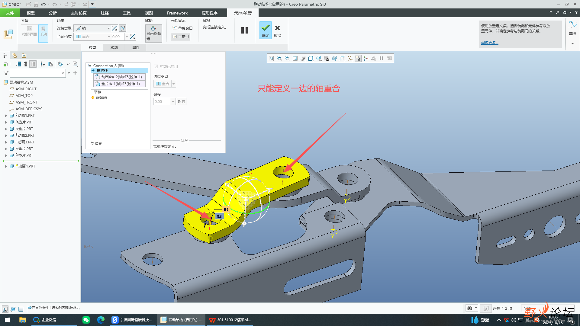Toggle the 单独窗口 display option

[182, 28]
